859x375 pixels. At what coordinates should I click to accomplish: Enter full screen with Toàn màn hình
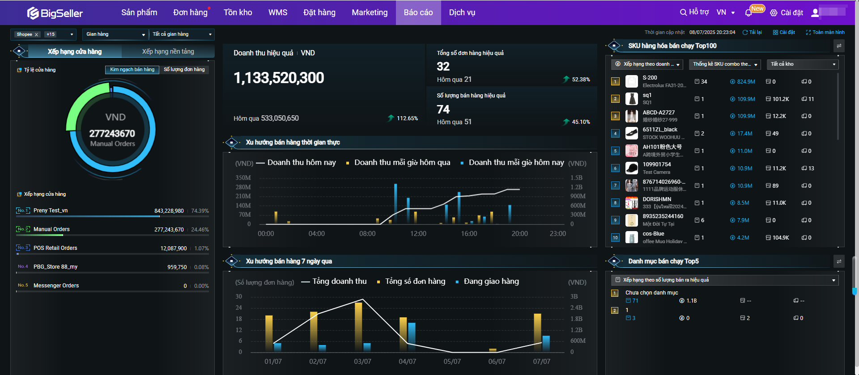[x=825, y=32]
